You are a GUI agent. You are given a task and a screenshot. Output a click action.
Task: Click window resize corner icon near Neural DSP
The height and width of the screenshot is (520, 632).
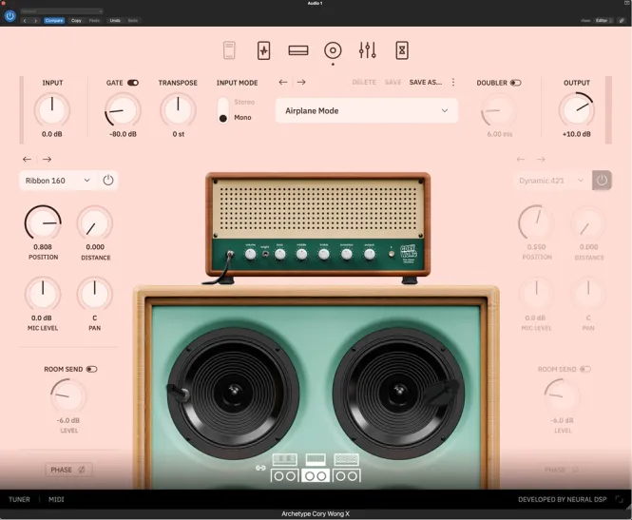(x=619, y=499)
